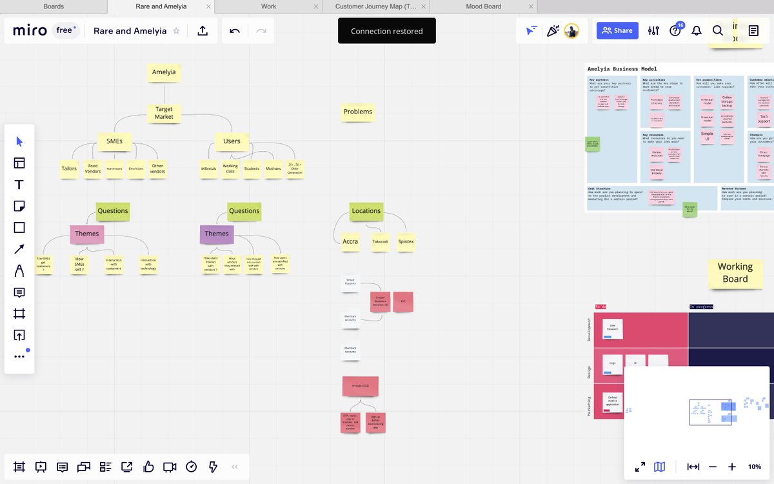Click the free plan badge
The image size is (774, 484).
(64, 31)
